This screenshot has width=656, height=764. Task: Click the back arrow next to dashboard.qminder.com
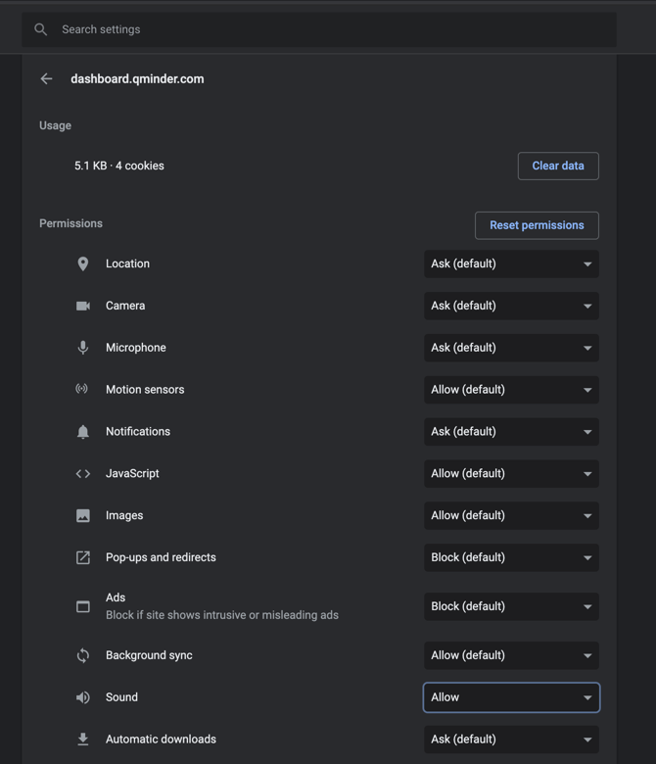pyautogui.click(x=46, y=79)
